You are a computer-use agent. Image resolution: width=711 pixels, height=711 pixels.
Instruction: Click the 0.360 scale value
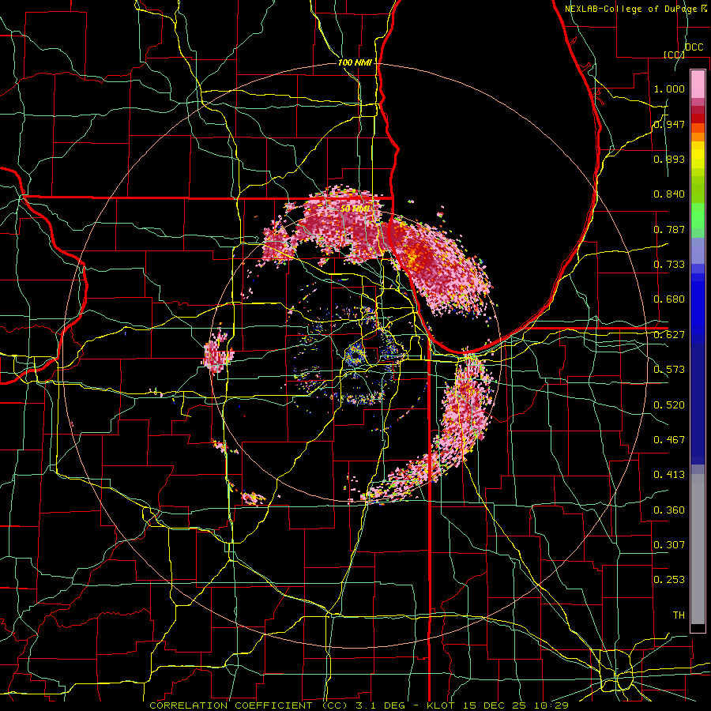(x=669, y=510)
